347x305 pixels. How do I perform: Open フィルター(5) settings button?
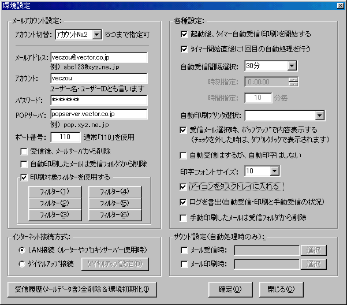pos(115,203)
